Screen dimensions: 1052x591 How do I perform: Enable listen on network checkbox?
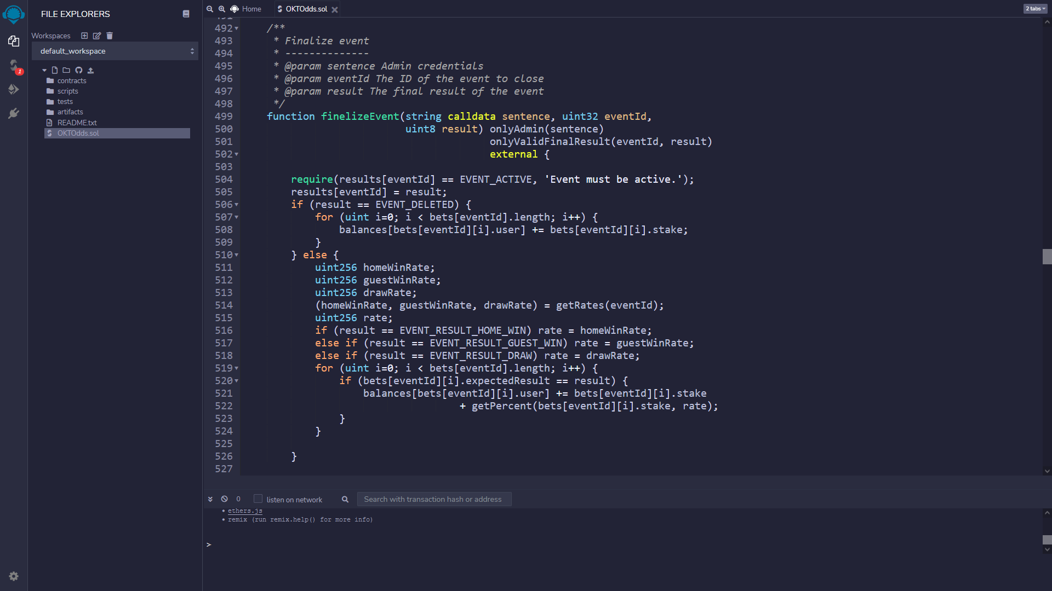pos(258,499)
